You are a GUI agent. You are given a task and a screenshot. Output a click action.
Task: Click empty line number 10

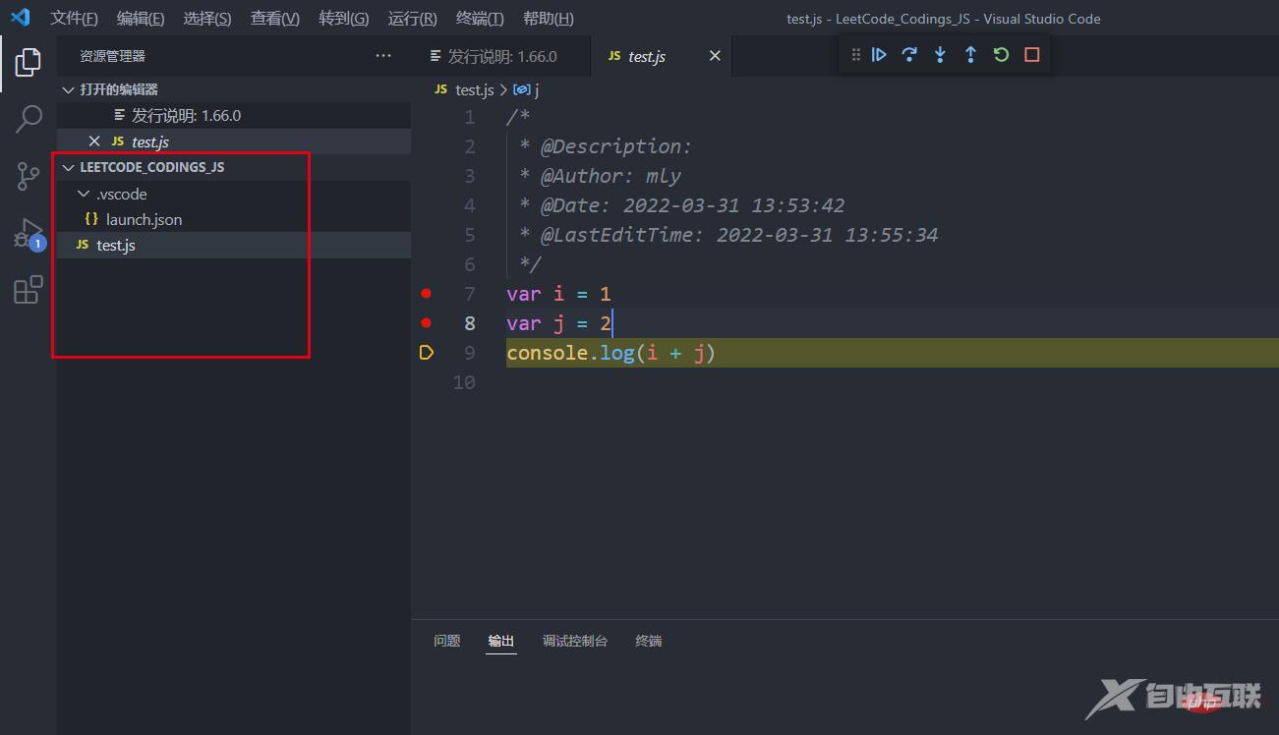[464, 381]
